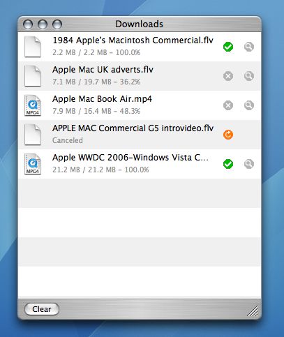Screen dimensions: 284x337
Task: Click the Apple WWDC 2006-Windows Vista filename
Action: point(130,158)
